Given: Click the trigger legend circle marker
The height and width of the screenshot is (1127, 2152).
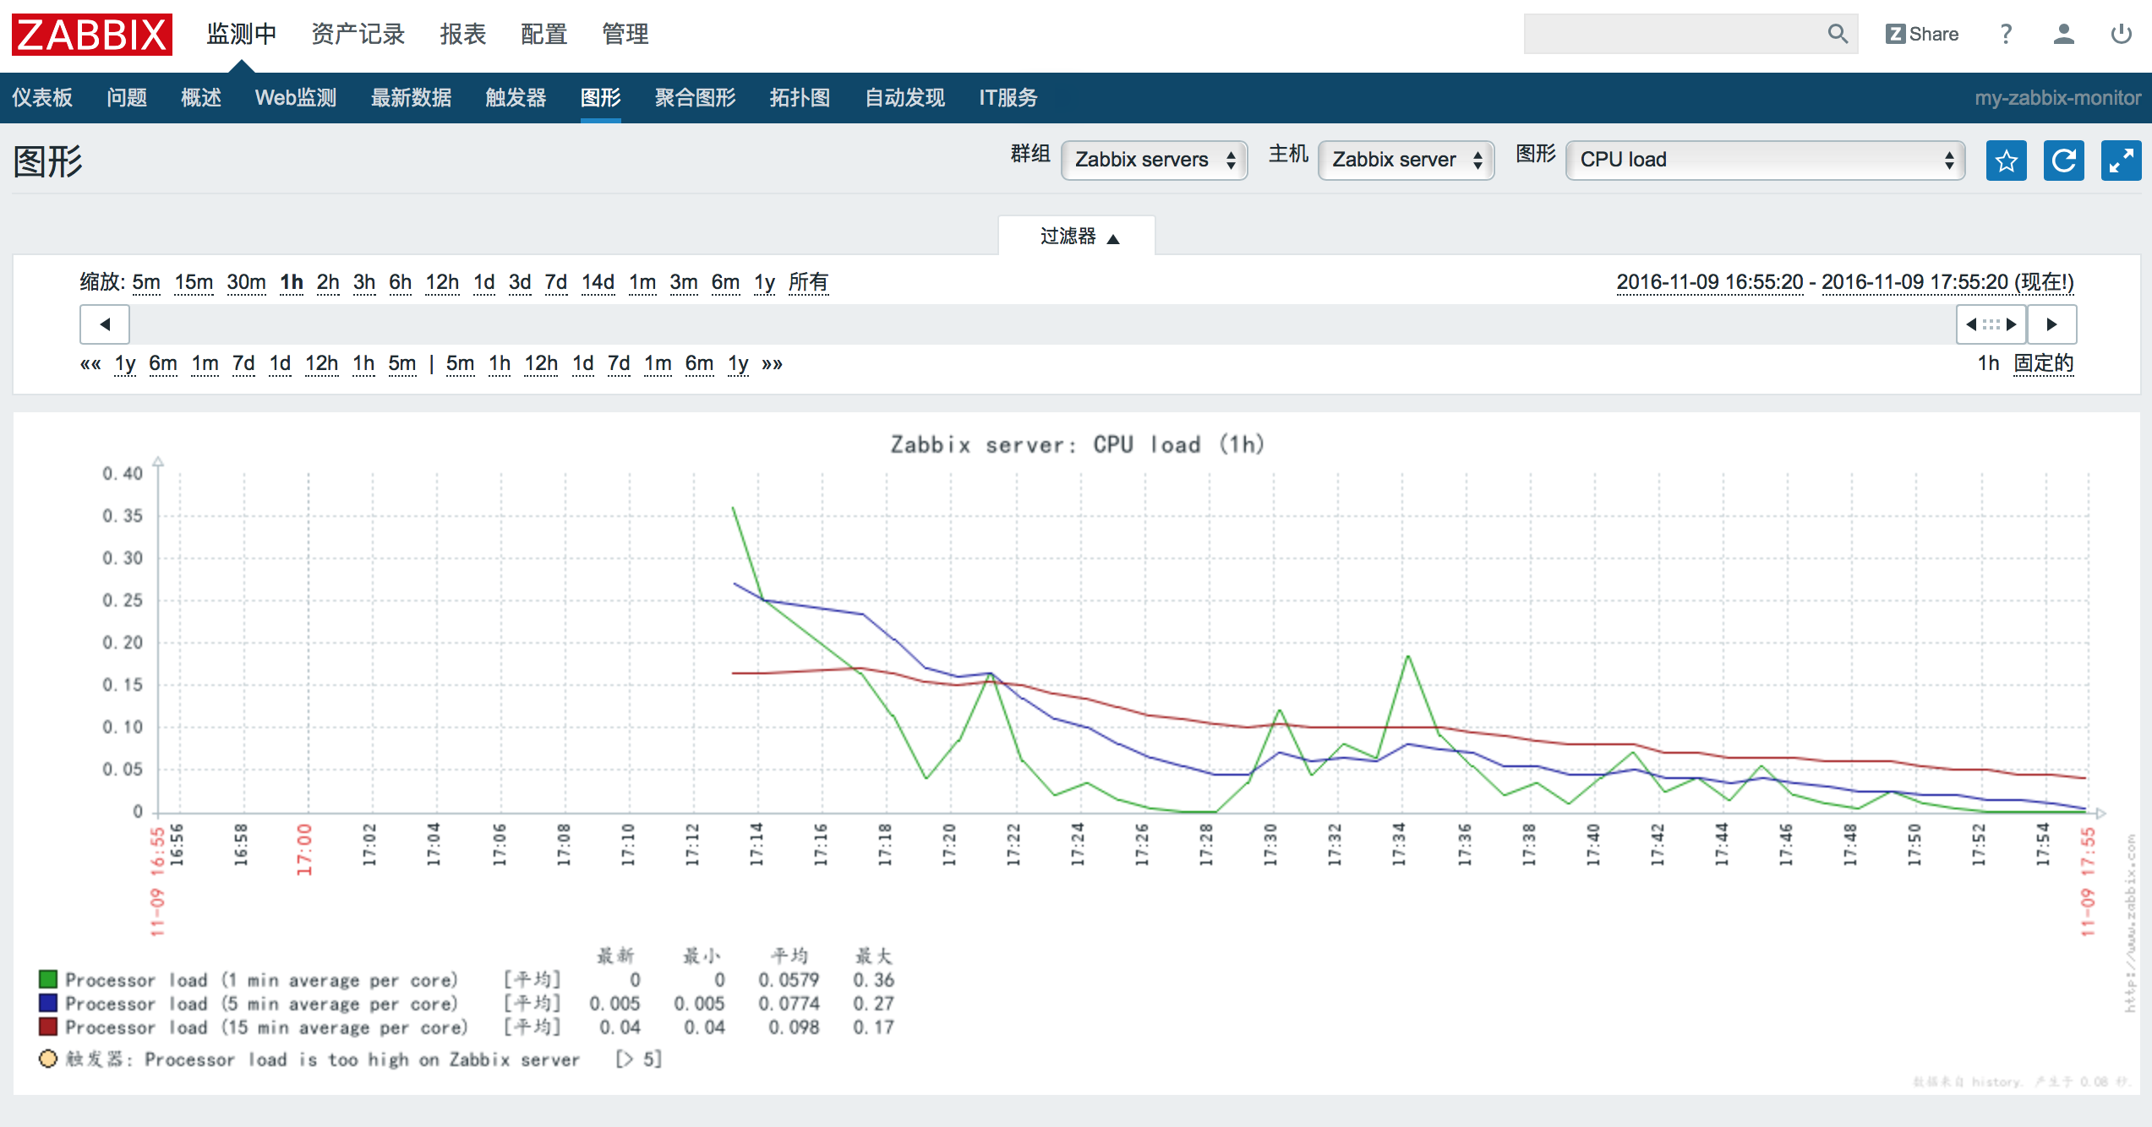Looking at the screenshot, I should point(48,1059).
